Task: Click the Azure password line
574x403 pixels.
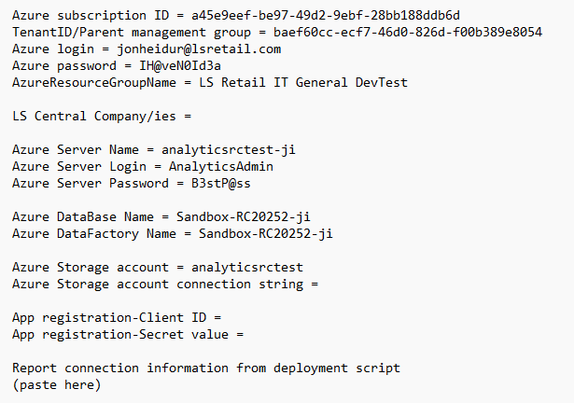Action: coord(117,66)
